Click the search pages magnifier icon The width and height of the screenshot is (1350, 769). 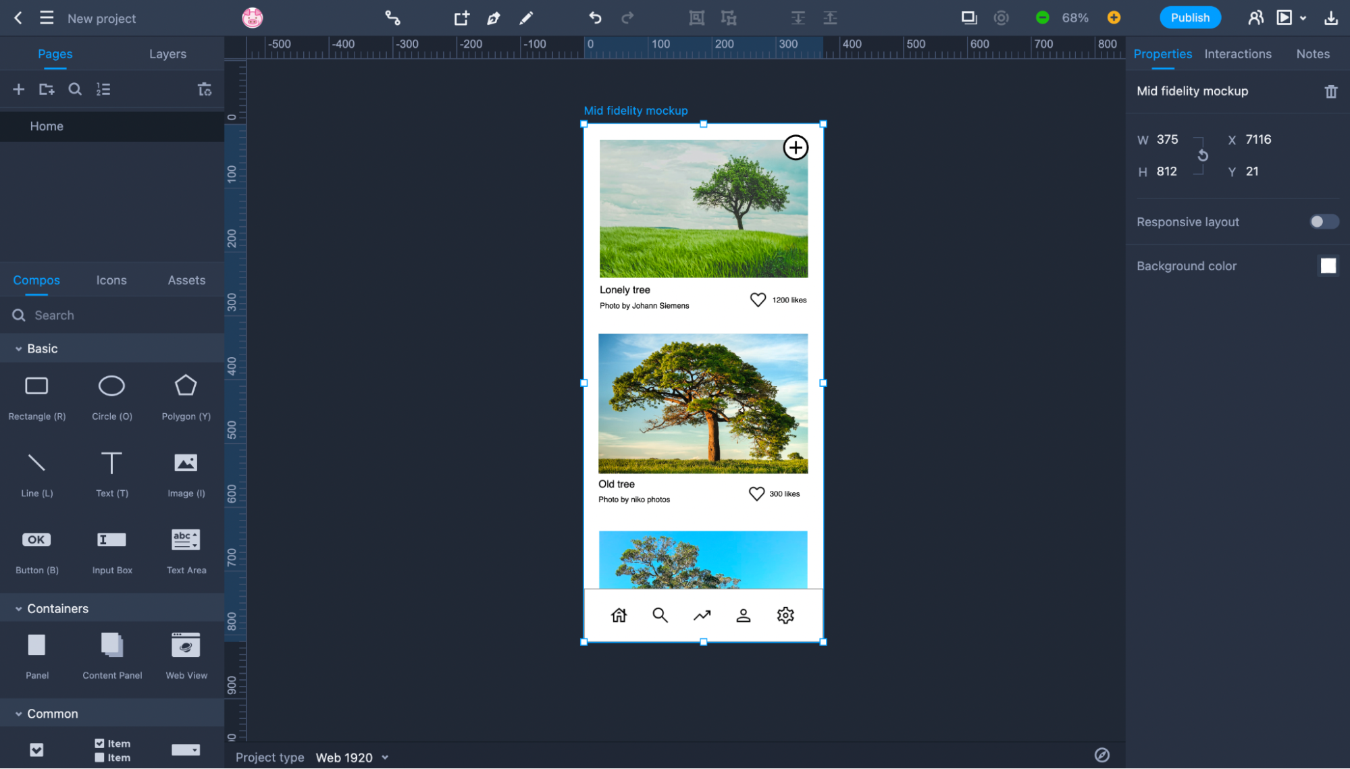tap(75, 89)
